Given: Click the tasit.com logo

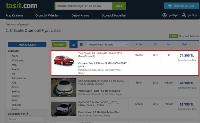Looking at the screenshot, I should click(x=21, y=6).
